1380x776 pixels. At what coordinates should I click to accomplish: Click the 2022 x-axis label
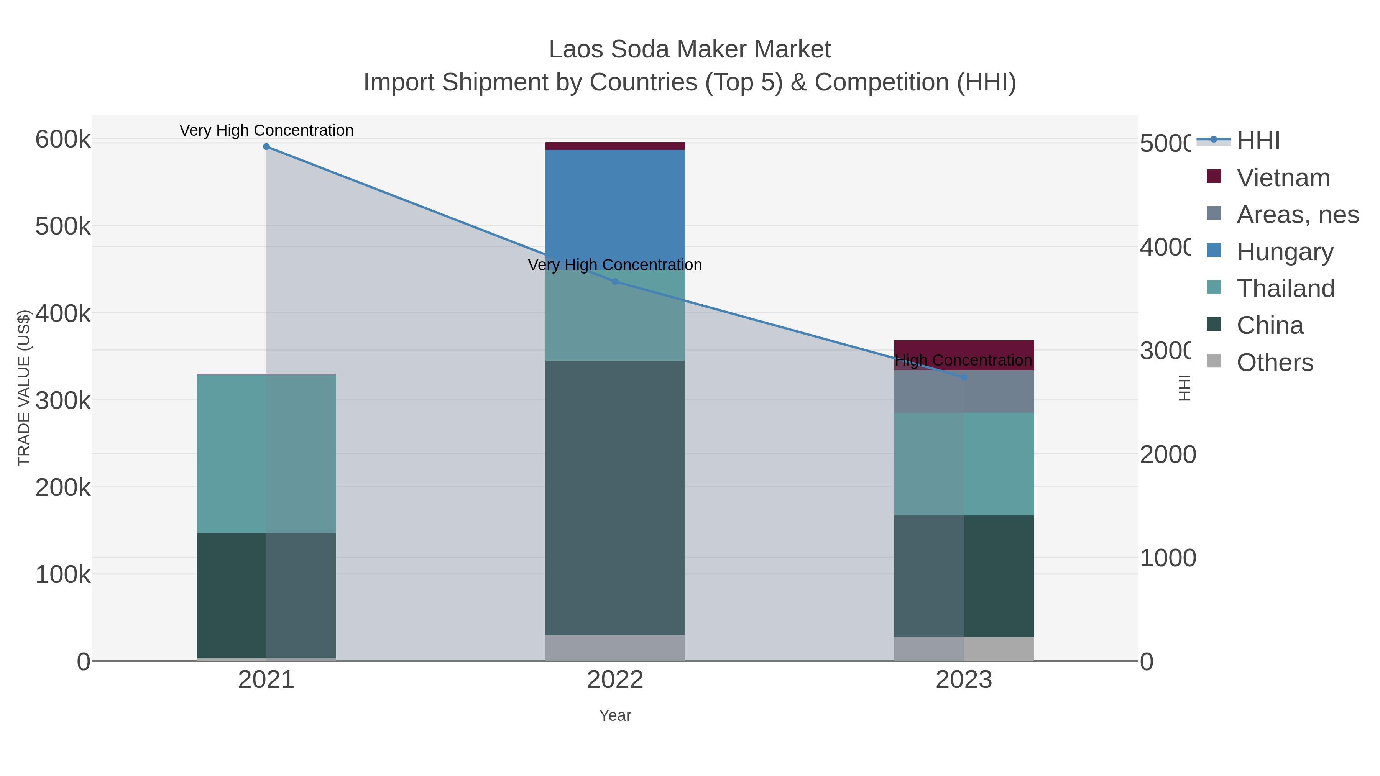coord(615,680)
